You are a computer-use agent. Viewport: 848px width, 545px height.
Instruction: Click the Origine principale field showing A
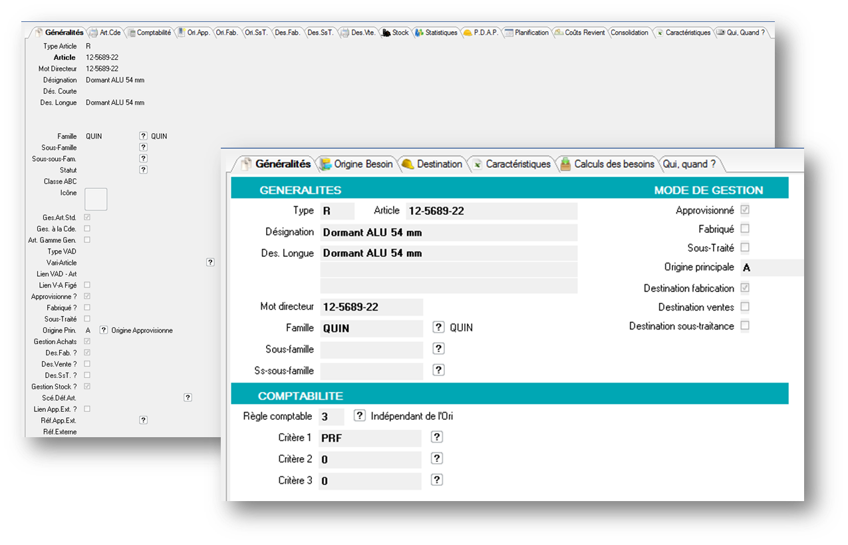point(770,268)
